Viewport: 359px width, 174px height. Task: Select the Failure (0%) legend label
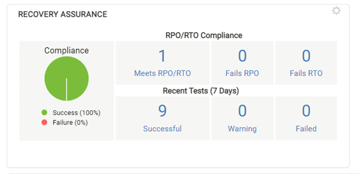pos(70,123)
